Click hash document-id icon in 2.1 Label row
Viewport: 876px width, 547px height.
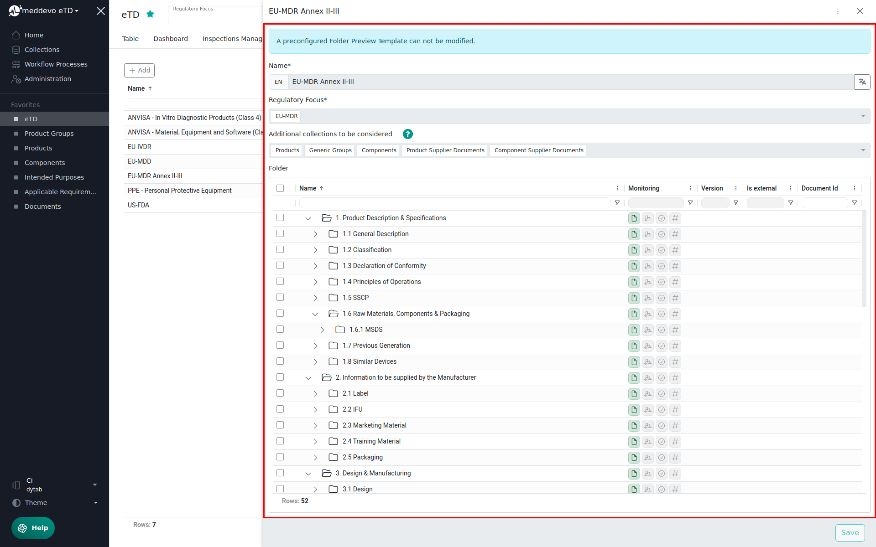675,394
